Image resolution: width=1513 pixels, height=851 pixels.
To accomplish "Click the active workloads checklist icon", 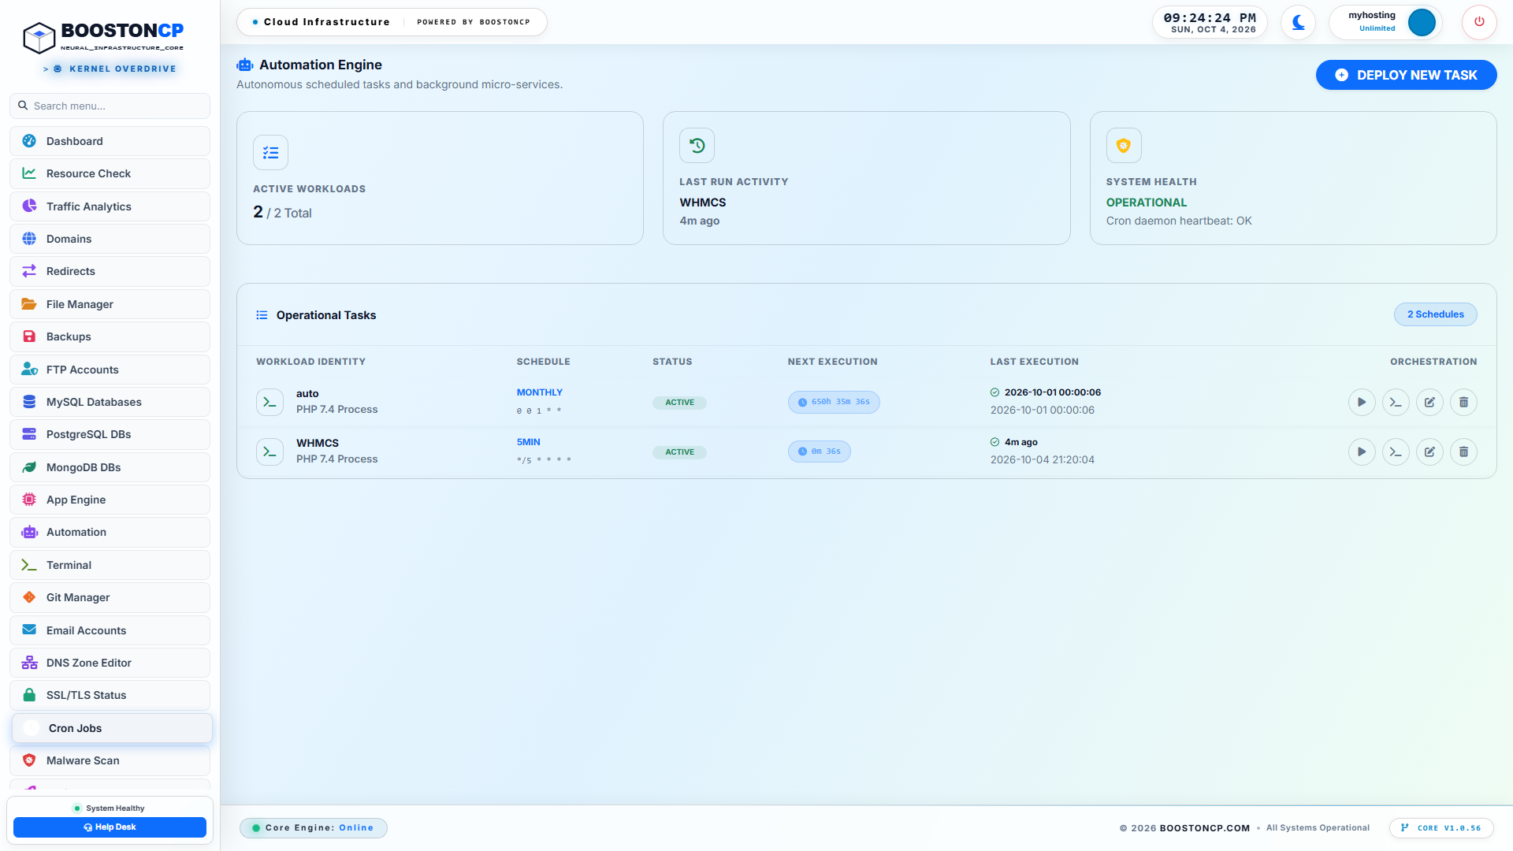I will click(x=270, y=152).
